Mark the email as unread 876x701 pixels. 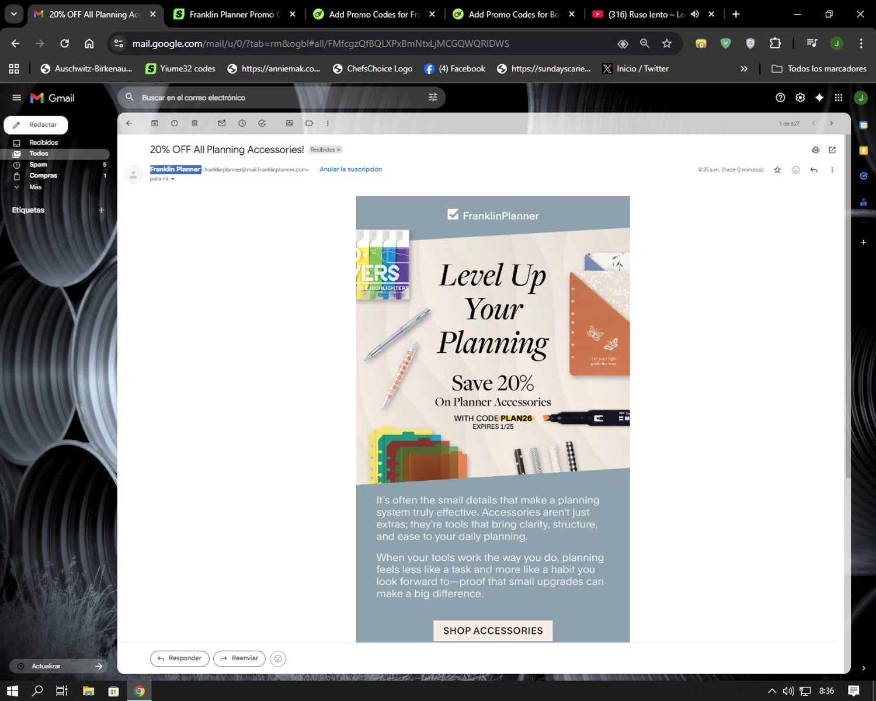222,123
